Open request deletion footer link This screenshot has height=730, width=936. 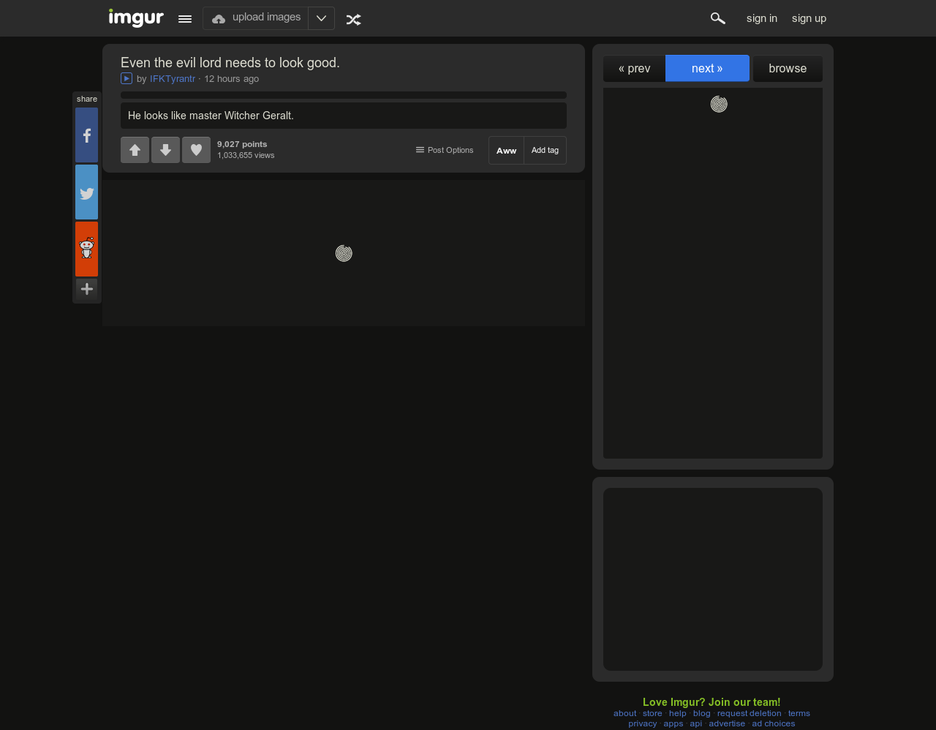[750, 713]
